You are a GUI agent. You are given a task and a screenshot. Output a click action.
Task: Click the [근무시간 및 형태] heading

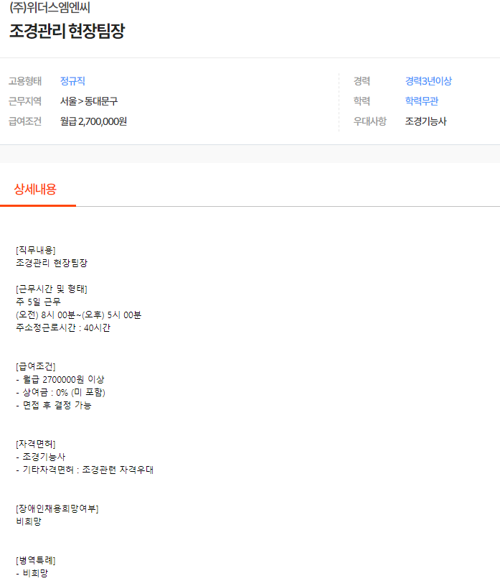click(x=52, y=289)
